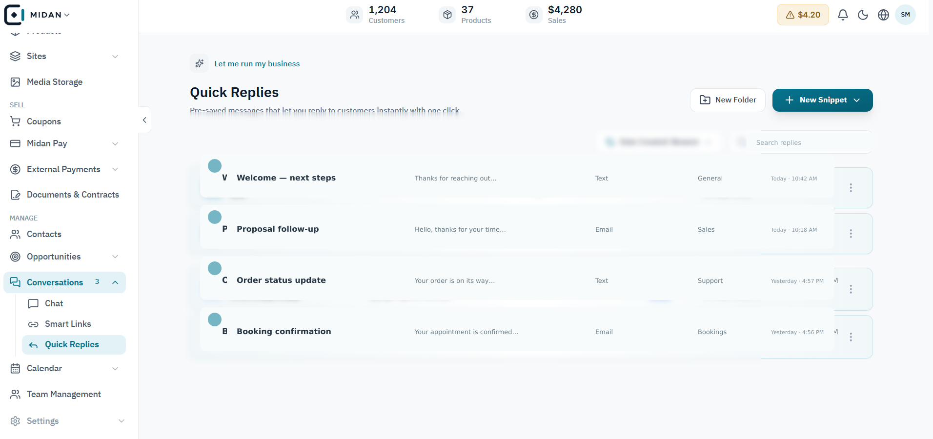Click the Midan logo icon
Image resolution: width=933 pixels, height=439 pixels.
tap(14, 15)
